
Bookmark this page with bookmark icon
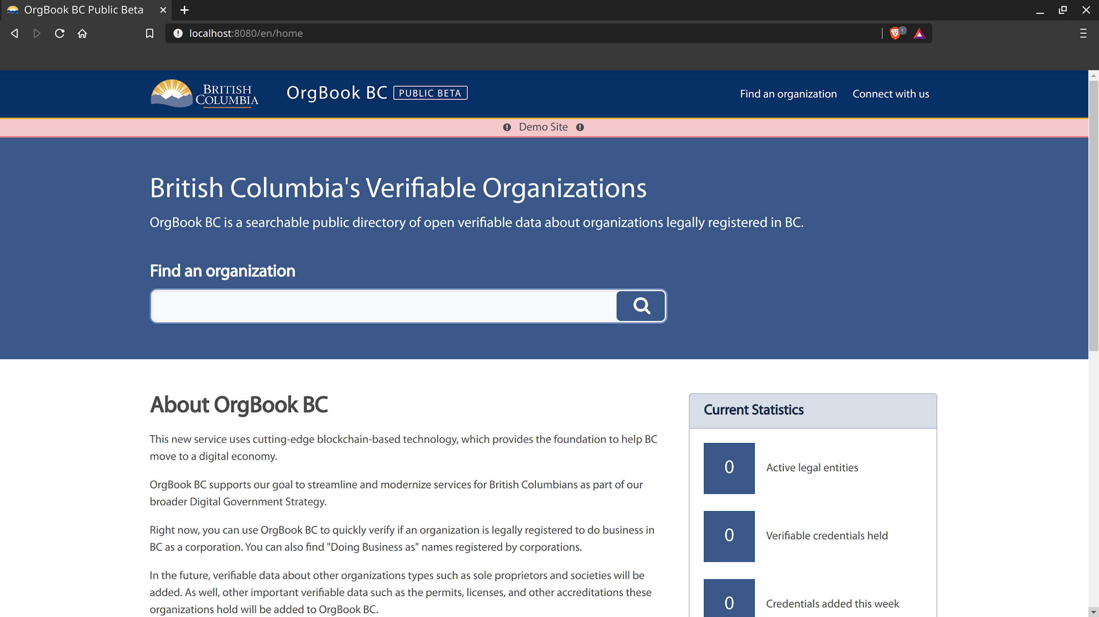pyautogui.click(x=149, y=33)
